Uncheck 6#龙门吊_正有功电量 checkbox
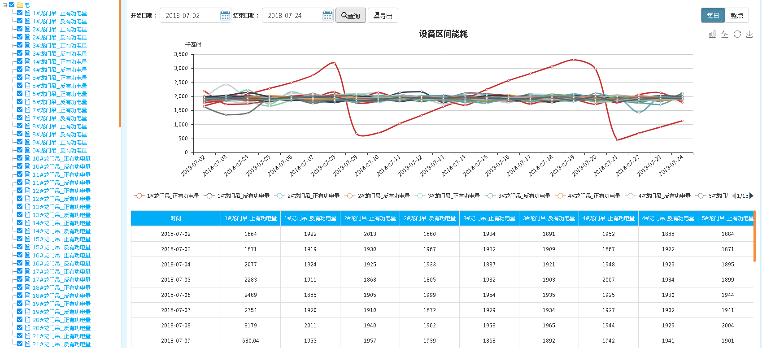 20,93
